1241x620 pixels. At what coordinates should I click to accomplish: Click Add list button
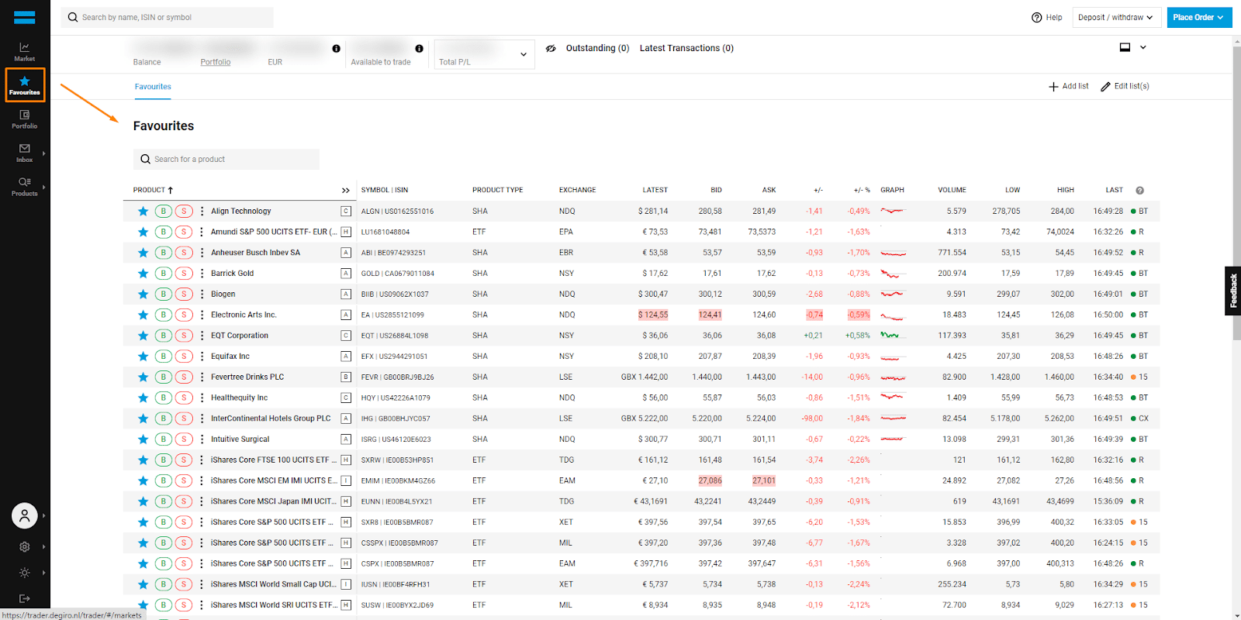point(1069,86)
